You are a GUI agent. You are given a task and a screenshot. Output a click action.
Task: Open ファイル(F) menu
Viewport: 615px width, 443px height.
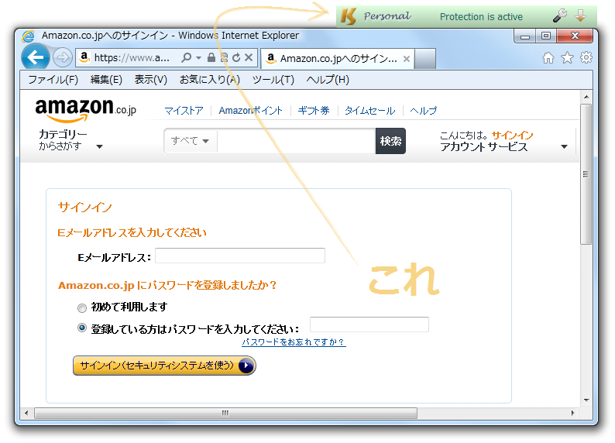pyautogui.click(x=53, y=80)
